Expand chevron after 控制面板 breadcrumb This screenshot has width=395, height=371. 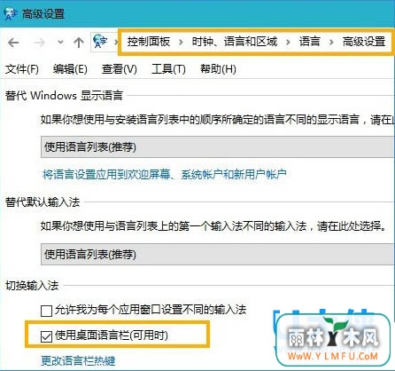pyautogui.click(x=181, y=43)
